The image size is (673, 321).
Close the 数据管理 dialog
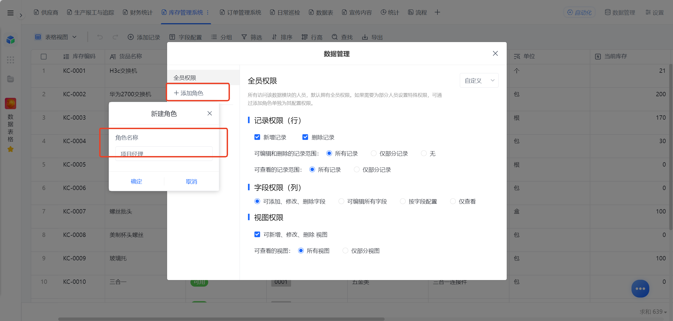(x=495, y=53)
